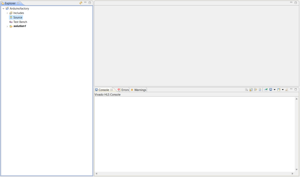
Task: Select the Test Bench tree item
Action: (x=20, y=22)
